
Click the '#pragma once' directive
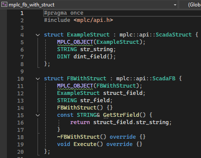[63, 13]
